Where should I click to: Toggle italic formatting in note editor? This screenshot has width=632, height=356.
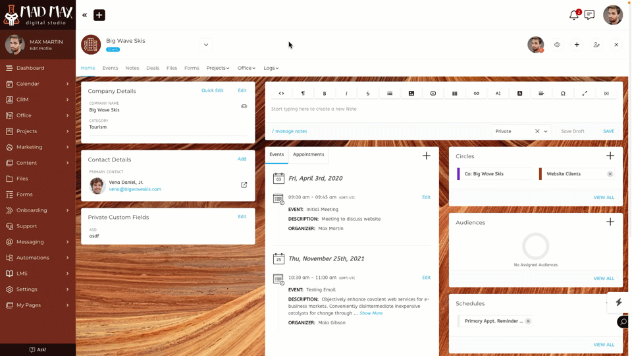[346, 93]
